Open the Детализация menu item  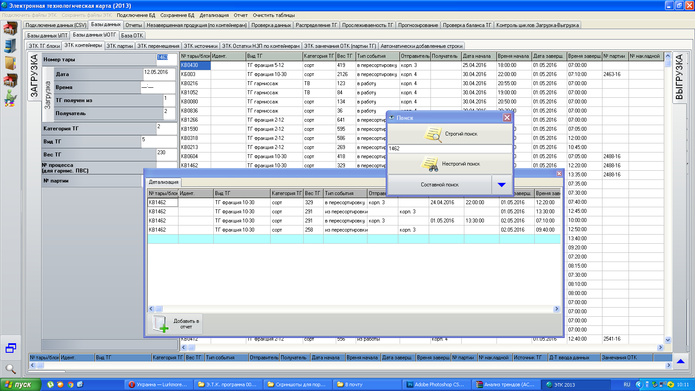[x=214, y=15]
